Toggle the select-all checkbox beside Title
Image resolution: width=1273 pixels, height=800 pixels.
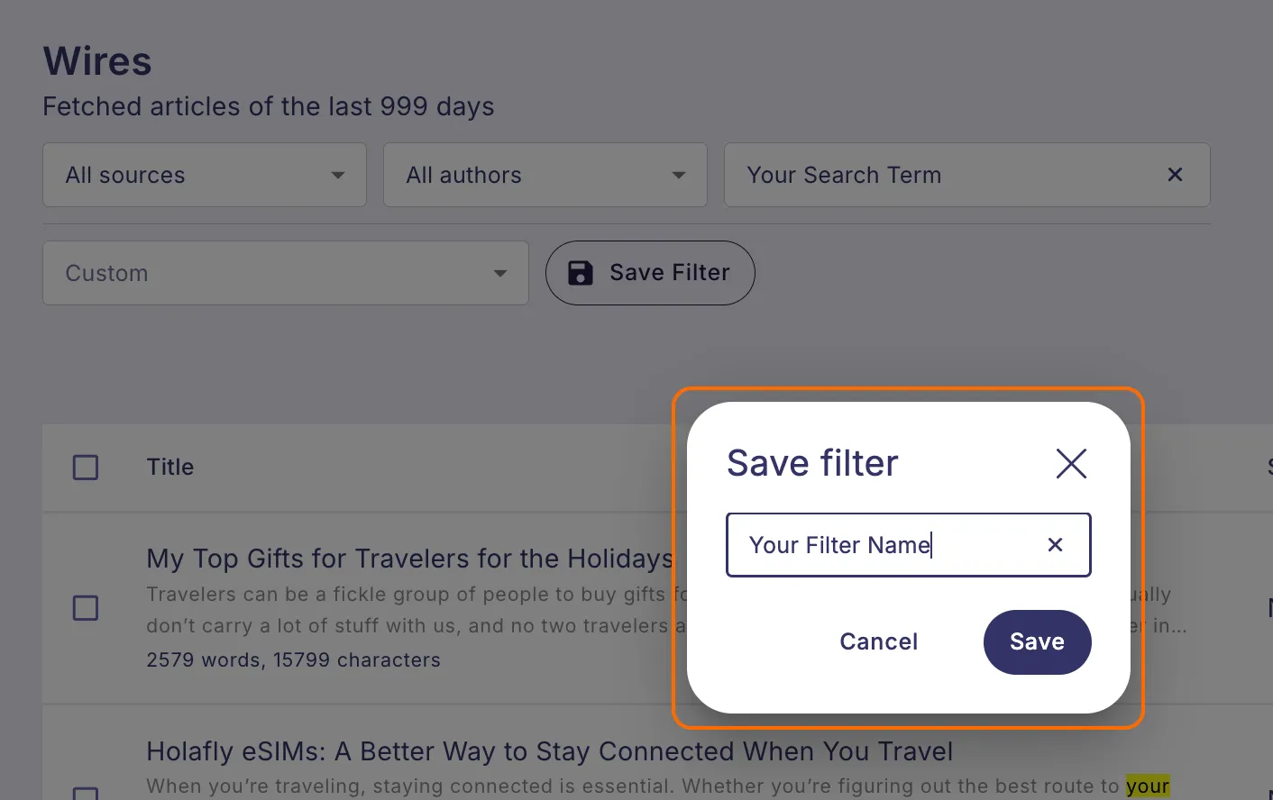pyautogui.click(x=86, y=468)
